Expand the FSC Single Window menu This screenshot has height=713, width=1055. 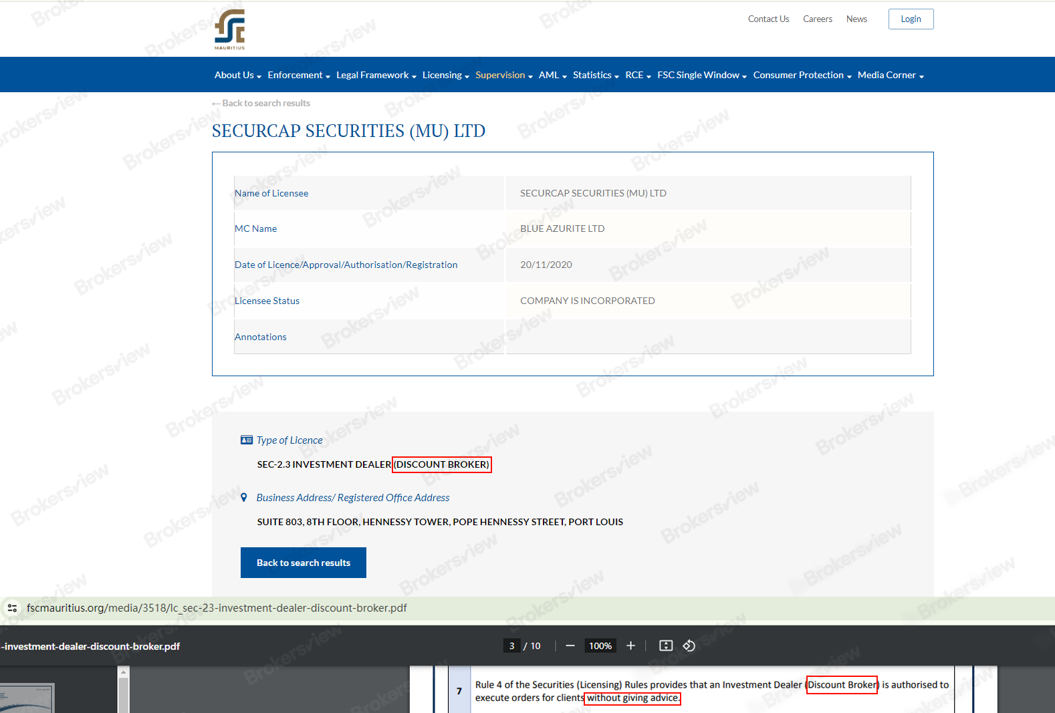pos(702,76)
